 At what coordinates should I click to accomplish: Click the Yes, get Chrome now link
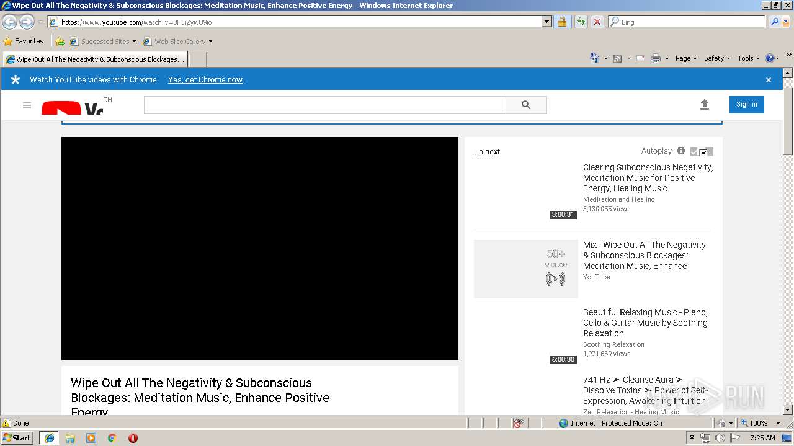point(205,80)
